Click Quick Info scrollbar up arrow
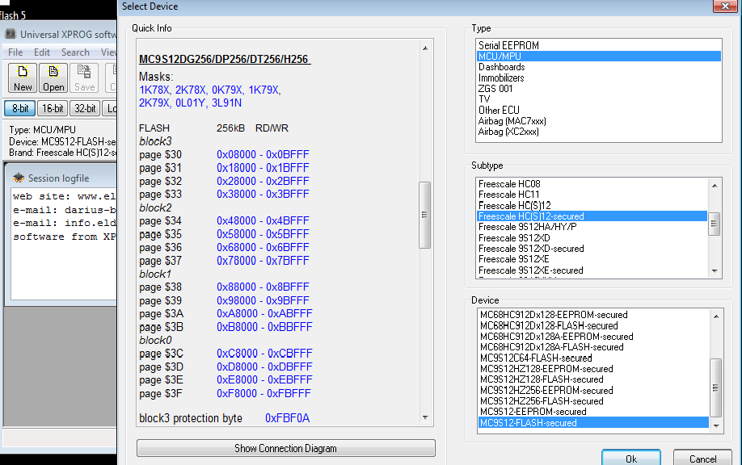Viewport: 742px width, 465px height. 425,48
